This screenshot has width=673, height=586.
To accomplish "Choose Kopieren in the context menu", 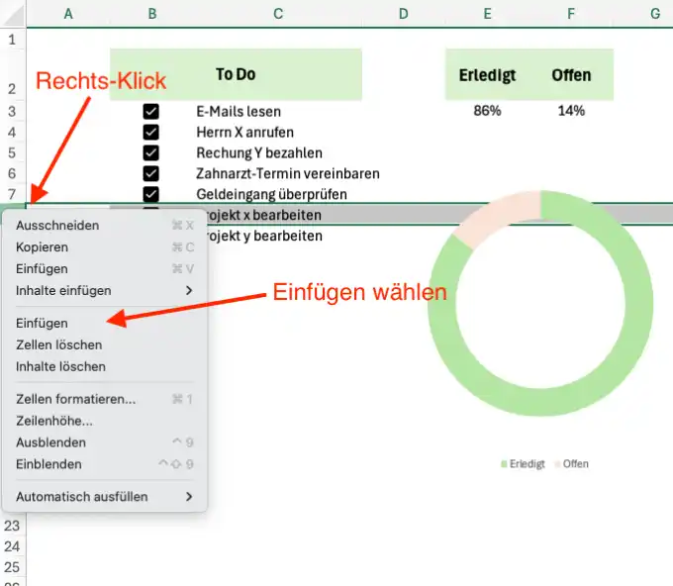I will coord(104,247).
